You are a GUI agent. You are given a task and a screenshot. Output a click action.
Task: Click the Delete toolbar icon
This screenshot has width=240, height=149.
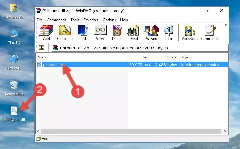click(x=117, y=32)
